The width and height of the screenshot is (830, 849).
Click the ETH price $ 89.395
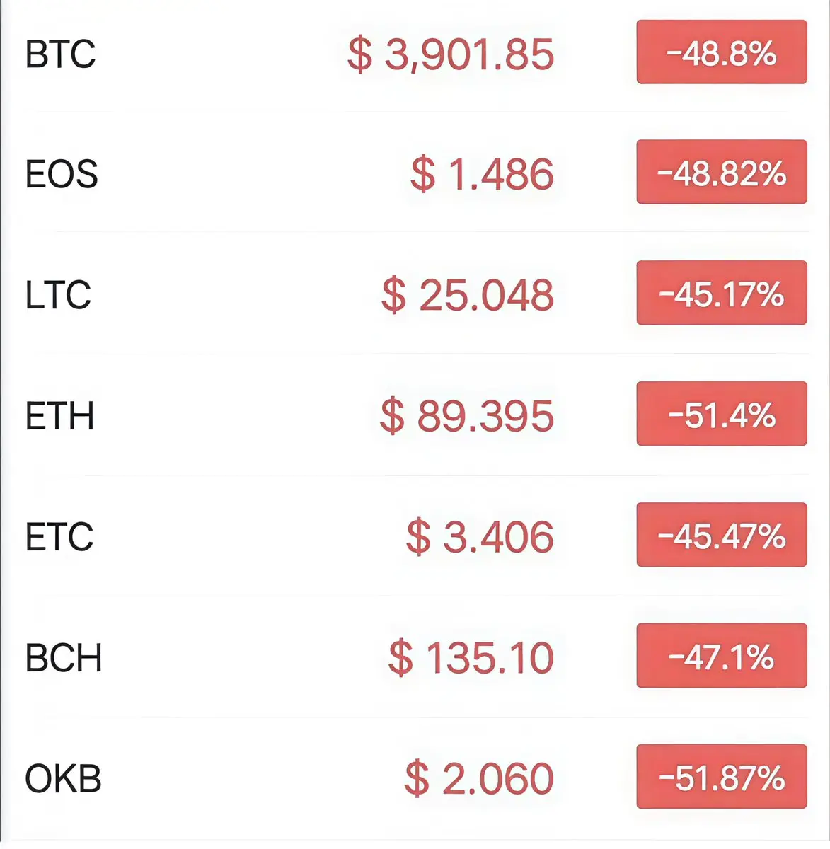466,415
